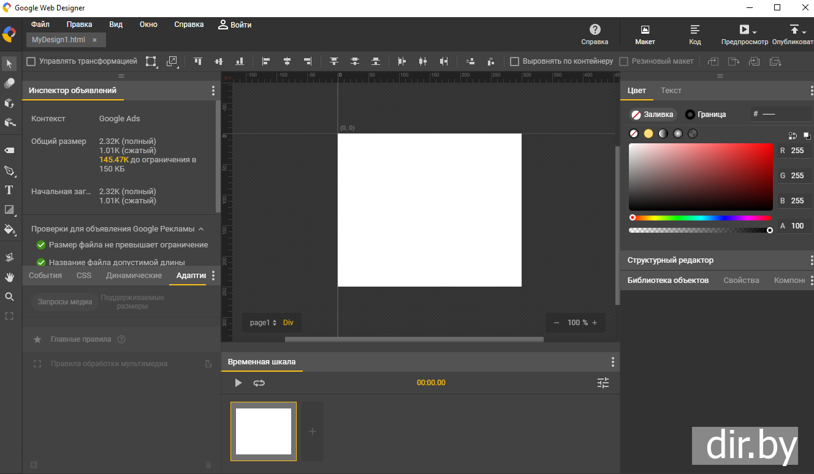This screenshot has height=474, width=814.
Task: Collapse Проверки для объявления Google Рекламы section
Action: pyautogui.click(x=200, y=229)
